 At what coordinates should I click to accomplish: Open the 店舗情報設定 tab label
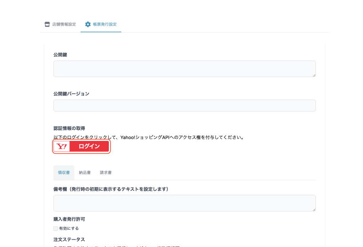(x=64, y=24)
